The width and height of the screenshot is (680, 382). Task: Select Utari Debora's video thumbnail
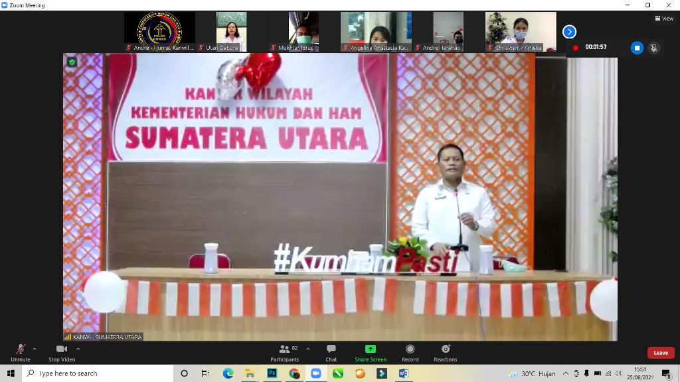pos(231,31)
